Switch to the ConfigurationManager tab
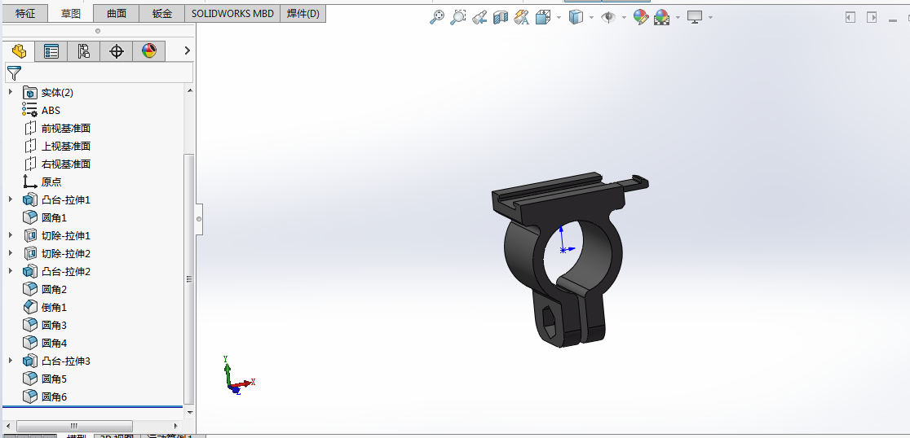 point(83,51)
